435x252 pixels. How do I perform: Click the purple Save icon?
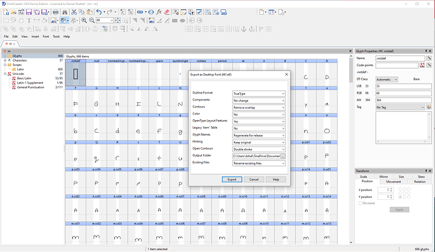coord(29,12)
